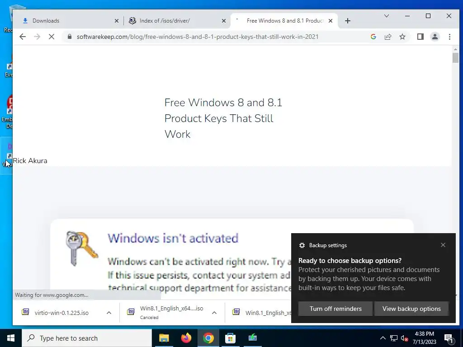Expand options for canceled Win8.1 download
The width and height of the screenshot is (463, 347).
point(214,313)
